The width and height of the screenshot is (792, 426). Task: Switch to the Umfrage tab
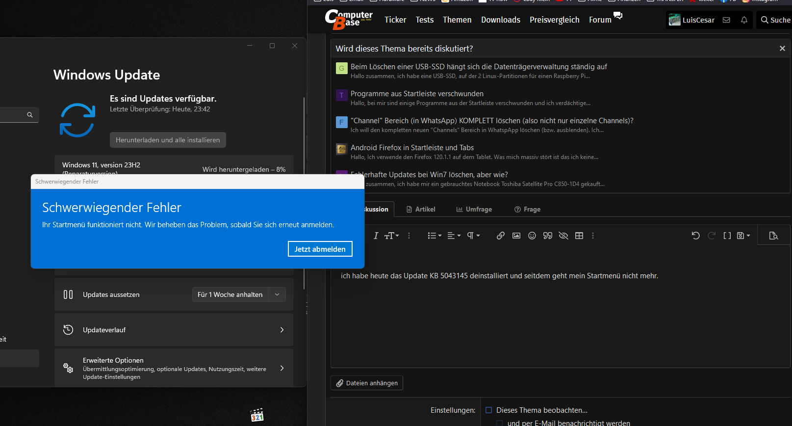point(474,209)
